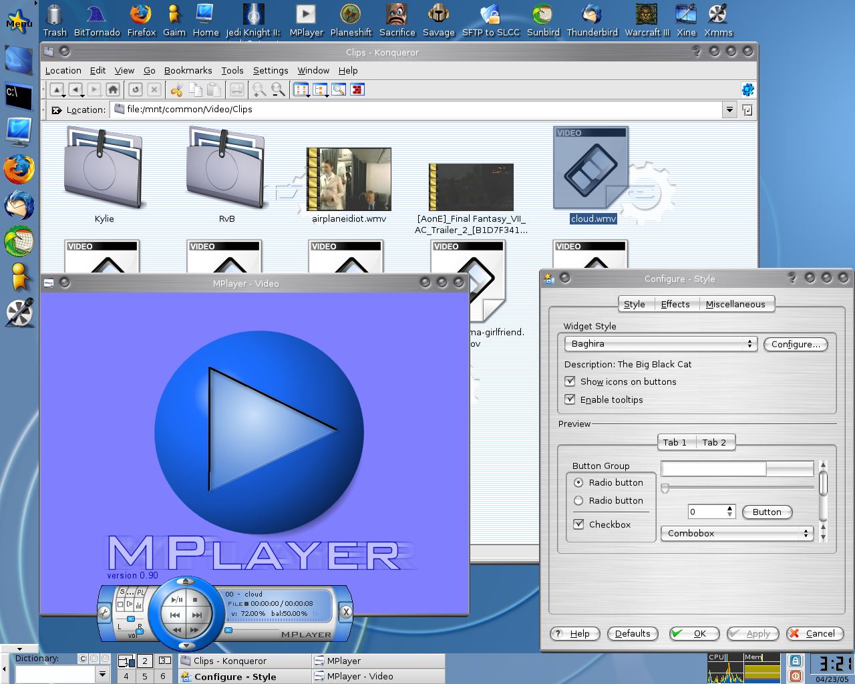The width and height of the screenshot is (855, 684).
Task: Toggle the preview Checkbox
Action: pyautogui.click(x=578, y=524)
